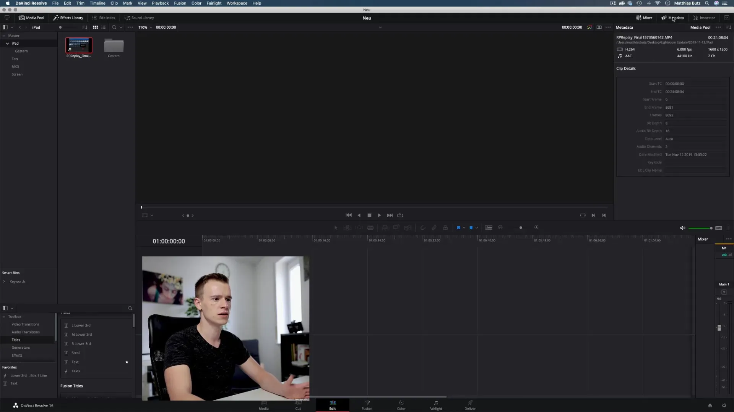Choose the Selection mode arrow tool
The width and height of the screenshot is (734, 412).
click(x=336, y=228)
